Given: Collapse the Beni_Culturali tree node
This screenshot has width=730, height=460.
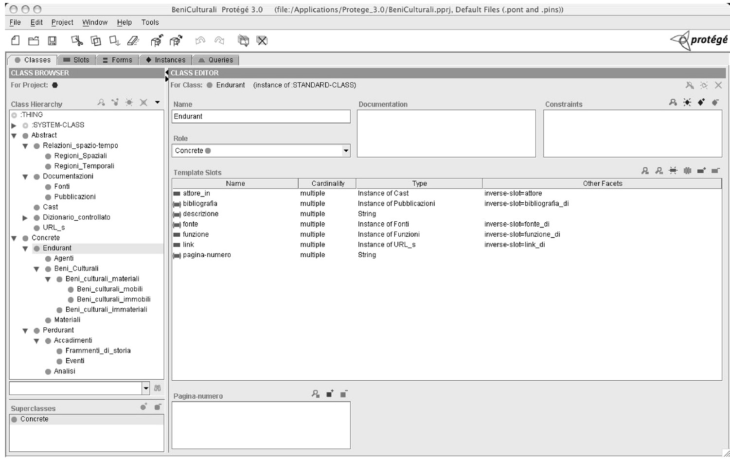Looking at the screenshot, I should coord(36,269).
